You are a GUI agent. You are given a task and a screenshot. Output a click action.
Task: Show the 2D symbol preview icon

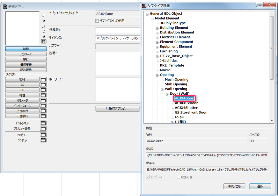[43, 16]
